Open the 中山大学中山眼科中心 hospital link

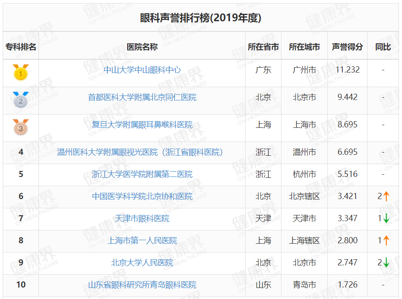142,70
